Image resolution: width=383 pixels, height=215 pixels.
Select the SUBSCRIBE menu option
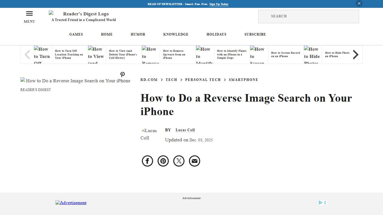(x=255, y=34)
